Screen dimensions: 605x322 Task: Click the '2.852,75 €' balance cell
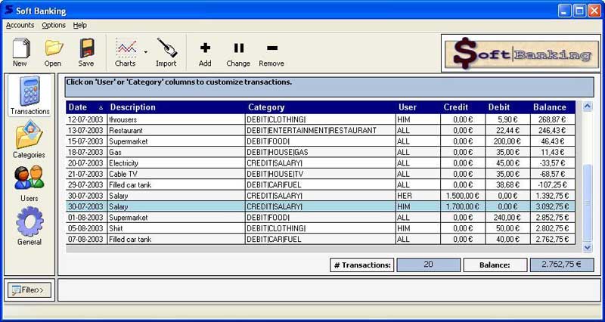point(553,218)
